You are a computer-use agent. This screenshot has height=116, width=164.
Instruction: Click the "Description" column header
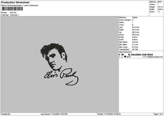tap(136, 54)
